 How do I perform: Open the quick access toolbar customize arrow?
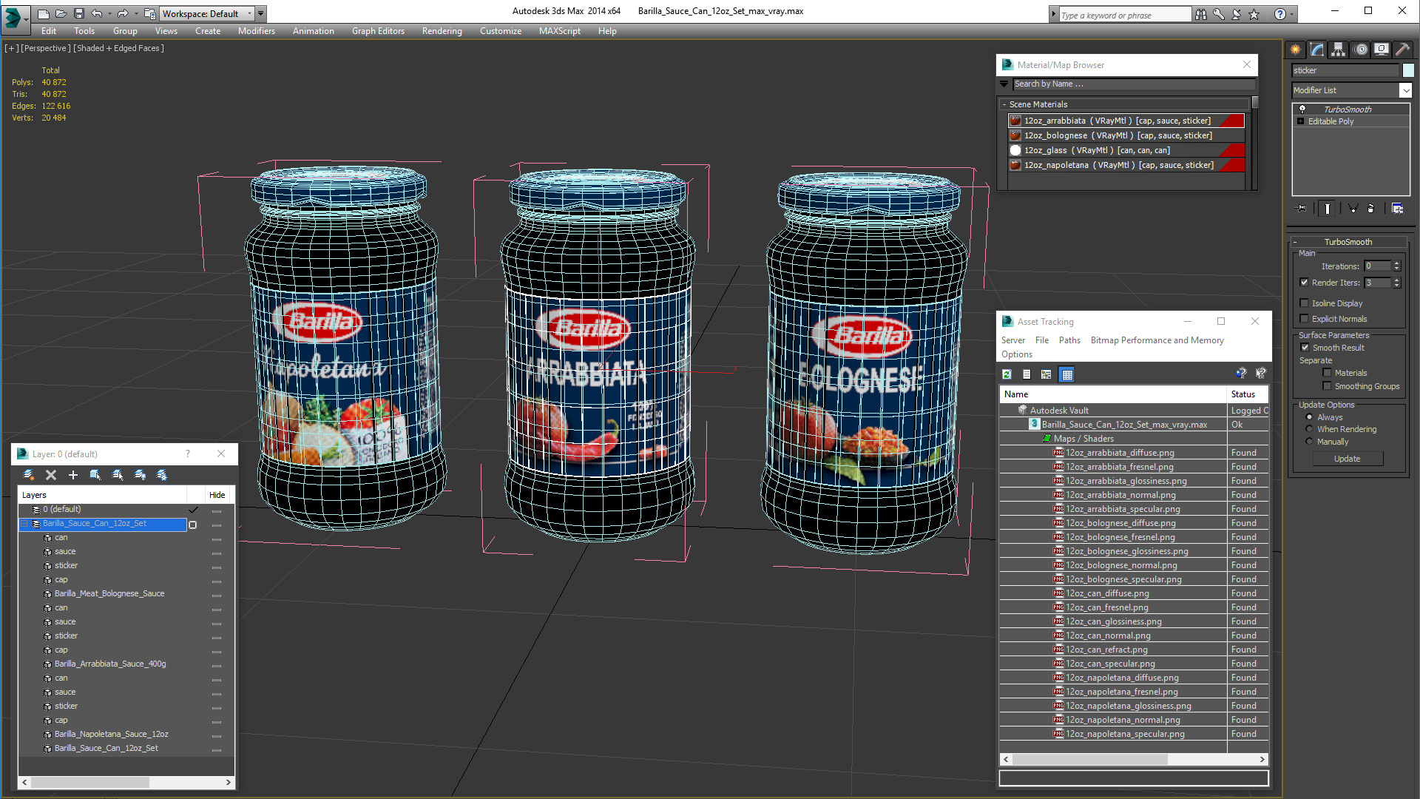[x=261, y=13]
